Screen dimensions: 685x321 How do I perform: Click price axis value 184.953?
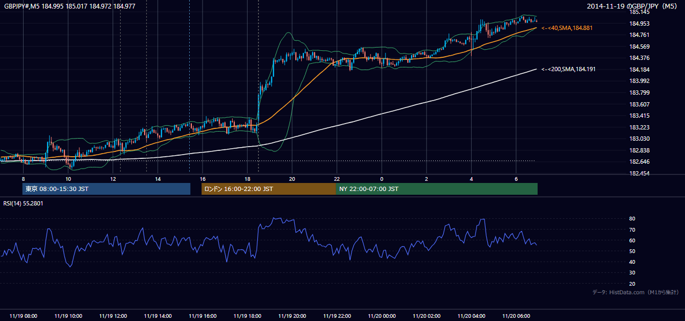click(x=639, y=24)
